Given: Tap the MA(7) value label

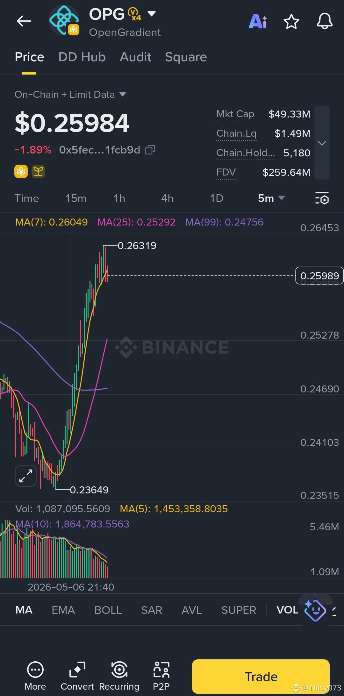Looking at the screenshot, I should (x=51, y=222).
